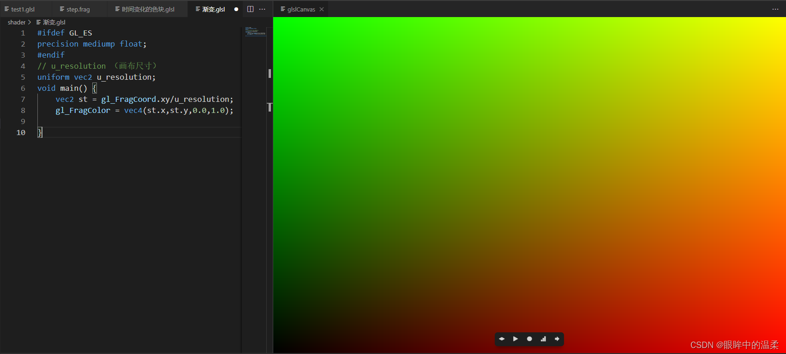
Task: Click the '// u_resolution' comment line
Action: coord(97,66)
